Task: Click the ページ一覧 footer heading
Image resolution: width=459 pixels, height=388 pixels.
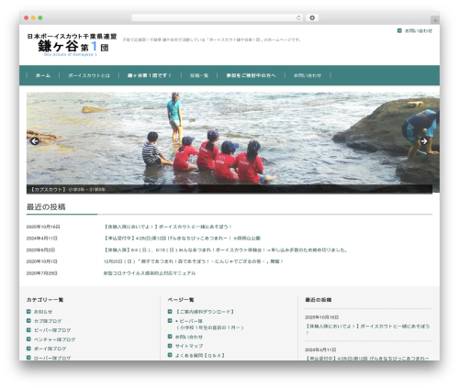Action: point(181,300)
